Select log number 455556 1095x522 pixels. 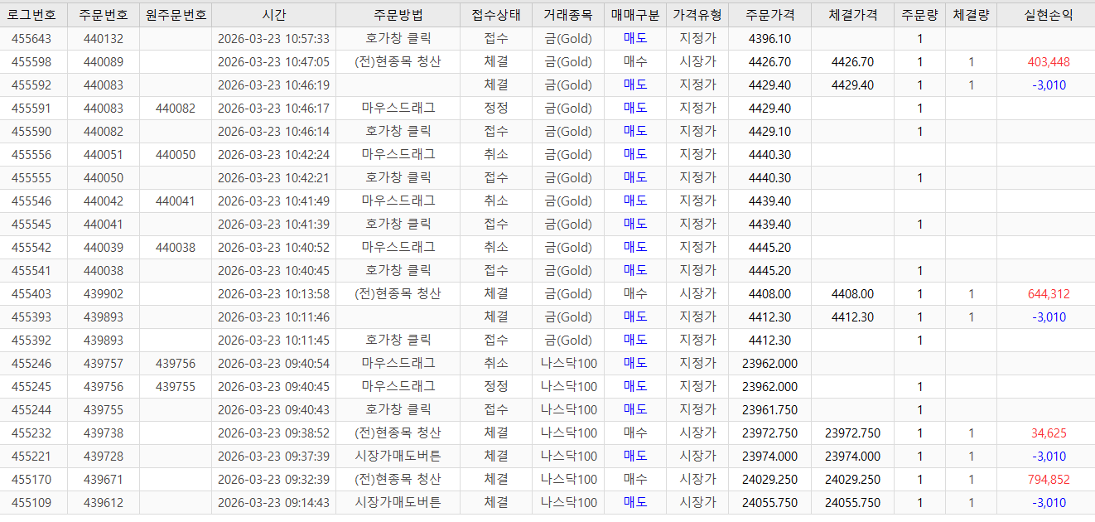point(31,155)
